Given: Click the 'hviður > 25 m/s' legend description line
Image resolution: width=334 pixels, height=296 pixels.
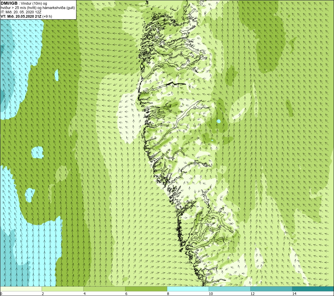Looking at the screenshot, I should [38, 8].
